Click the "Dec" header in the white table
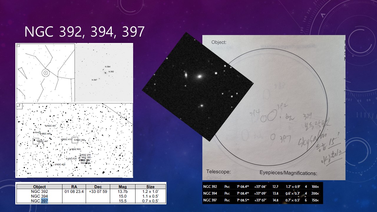377x212 pixels. (98, 187)
